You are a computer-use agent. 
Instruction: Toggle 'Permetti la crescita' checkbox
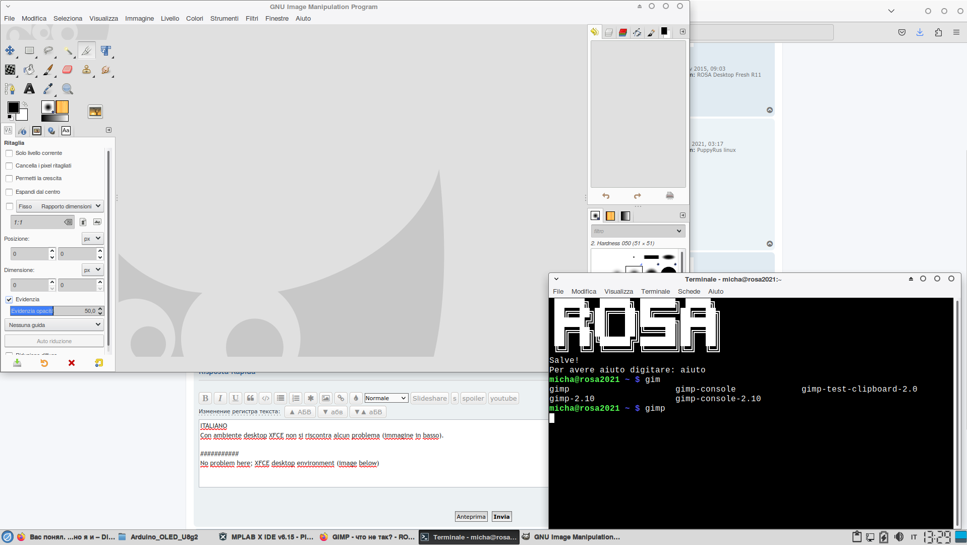click(x=9, y=179)
